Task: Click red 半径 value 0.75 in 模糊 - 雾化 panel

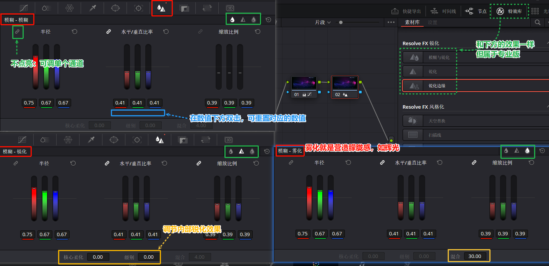Action: point(302,234)
